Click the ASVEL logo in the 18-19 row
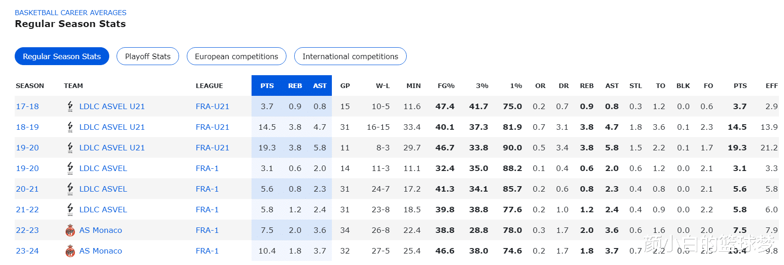Screen dimensions: 784x265 click(70, 127)
